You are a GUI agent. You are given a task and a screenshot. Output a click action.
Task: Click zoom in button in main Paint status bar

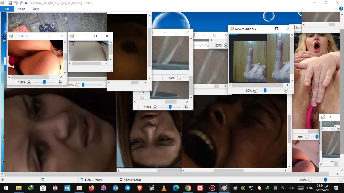[x=341, y=180]
